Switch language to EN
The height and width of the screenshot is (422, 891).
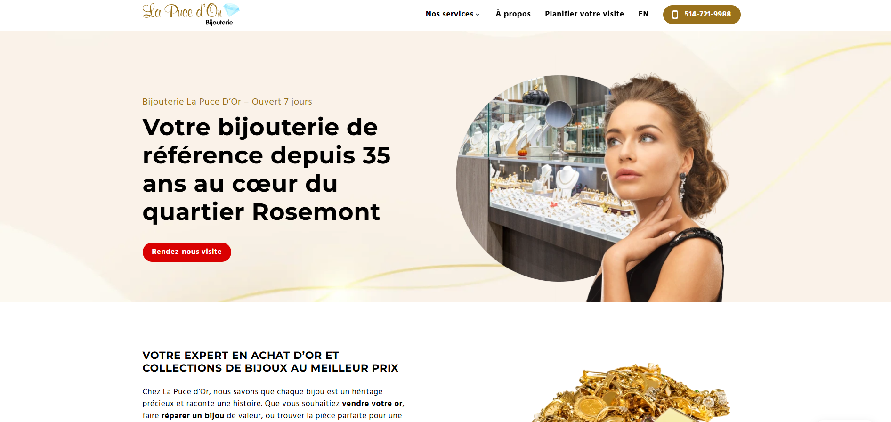643,14
